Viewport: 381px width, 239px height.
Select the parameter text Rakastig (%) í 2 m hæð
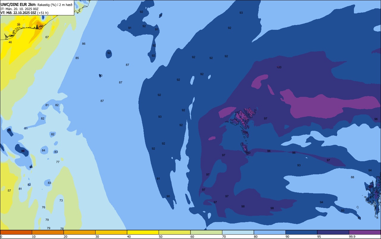(x=55, y=4)
